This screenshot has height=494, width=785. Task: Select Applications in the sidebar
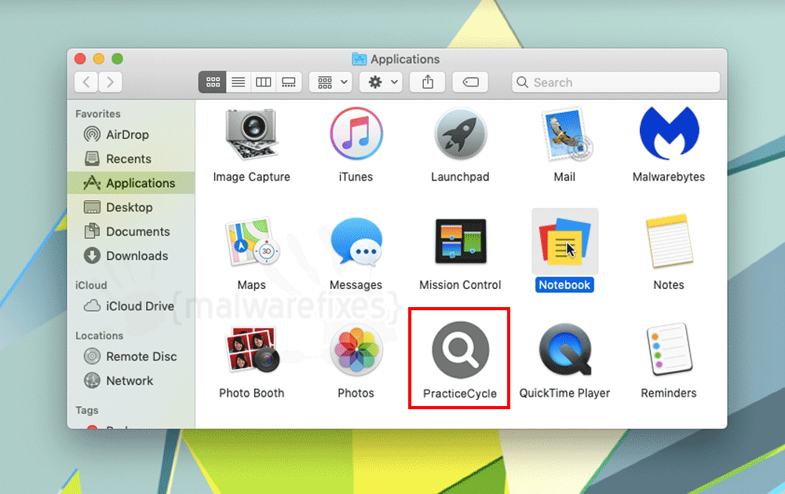pyautogui.click(x=131, y=183)
